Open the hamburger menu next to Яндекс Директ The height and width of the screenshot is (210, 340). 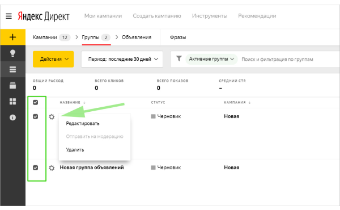point(8,16)
